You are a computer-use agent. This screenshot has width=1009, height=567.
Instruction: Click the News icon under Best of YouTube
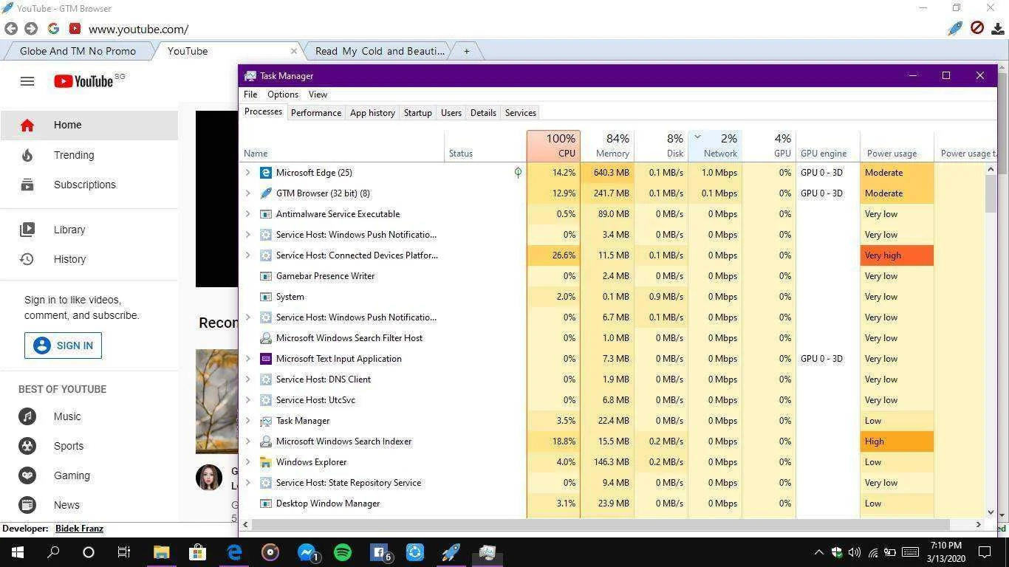point(27,505)
